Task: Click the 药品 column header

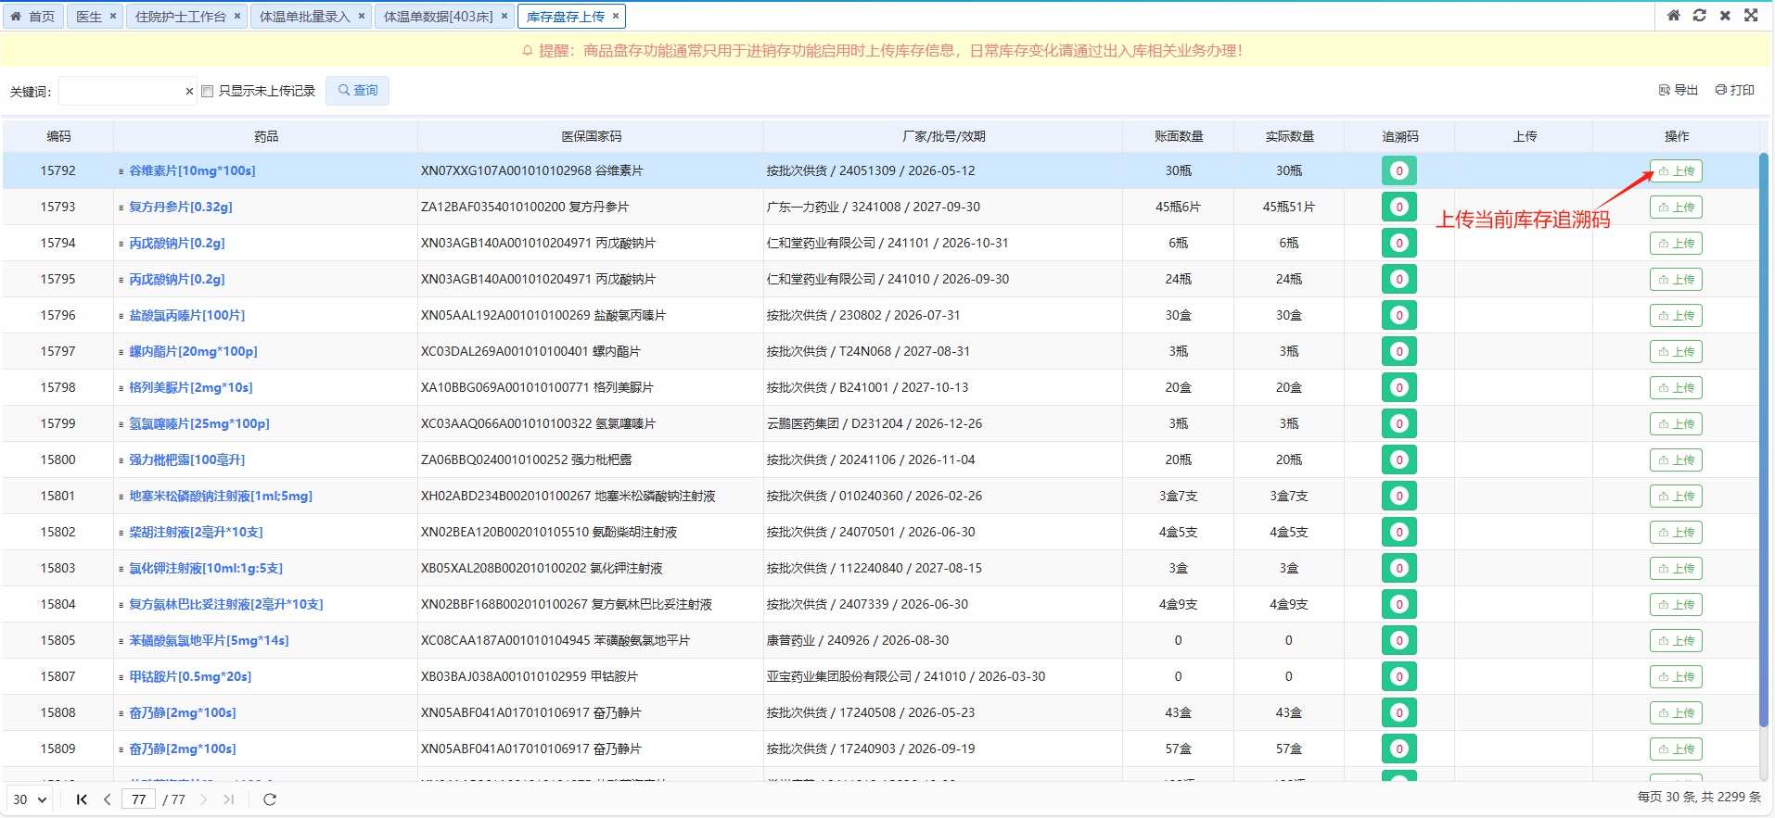Action: click(x=266, y=136)
